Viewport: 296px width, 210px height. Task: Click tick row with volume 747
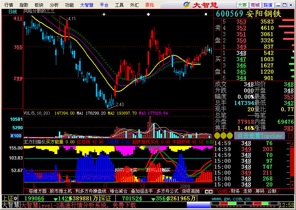coord(252,167)
